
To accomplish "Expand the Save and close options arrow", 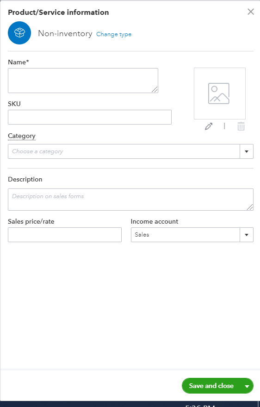I will [247, 386].
